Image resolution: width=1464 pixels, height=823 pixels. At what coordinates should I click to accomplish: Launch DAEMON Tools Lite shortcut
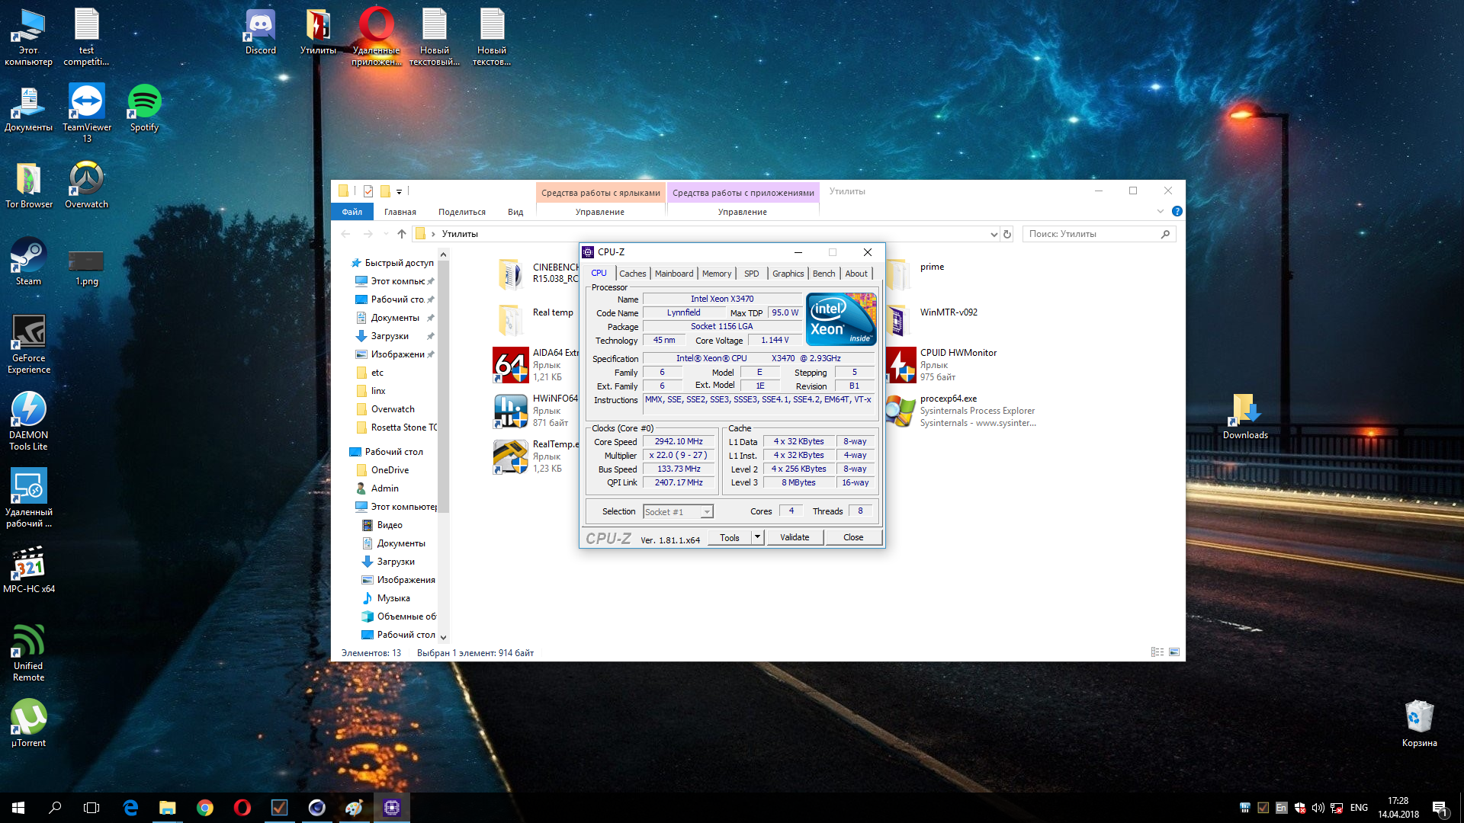tap(29, 421)
